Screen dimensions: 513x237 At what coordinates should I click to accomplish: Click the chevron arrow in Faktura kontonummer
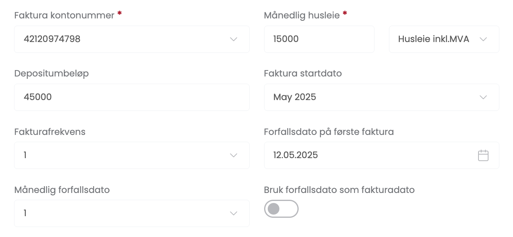pyautogui.click(x=234, y=39)
